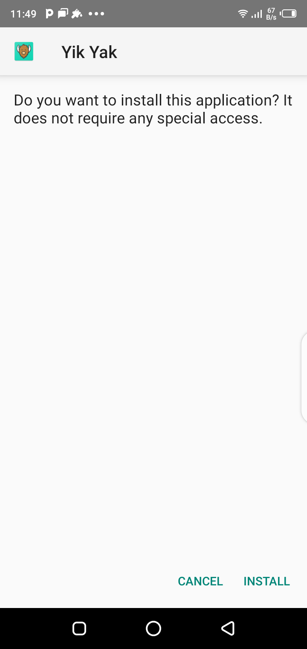Open recent apps with square navigation button
Screen dimensions: 307x649
point(79,628)
